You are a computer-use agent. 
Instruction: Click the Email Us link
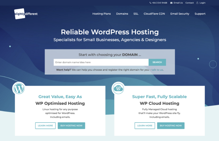(178, 3)
